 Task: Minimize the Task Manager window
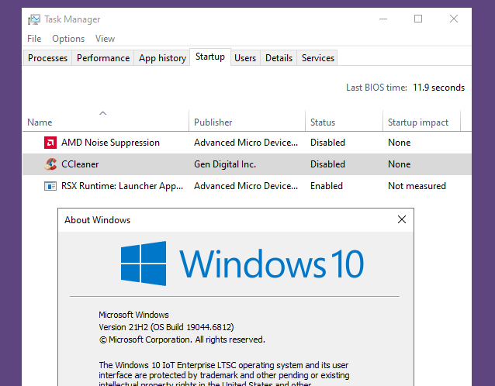[x=383, y=19]
